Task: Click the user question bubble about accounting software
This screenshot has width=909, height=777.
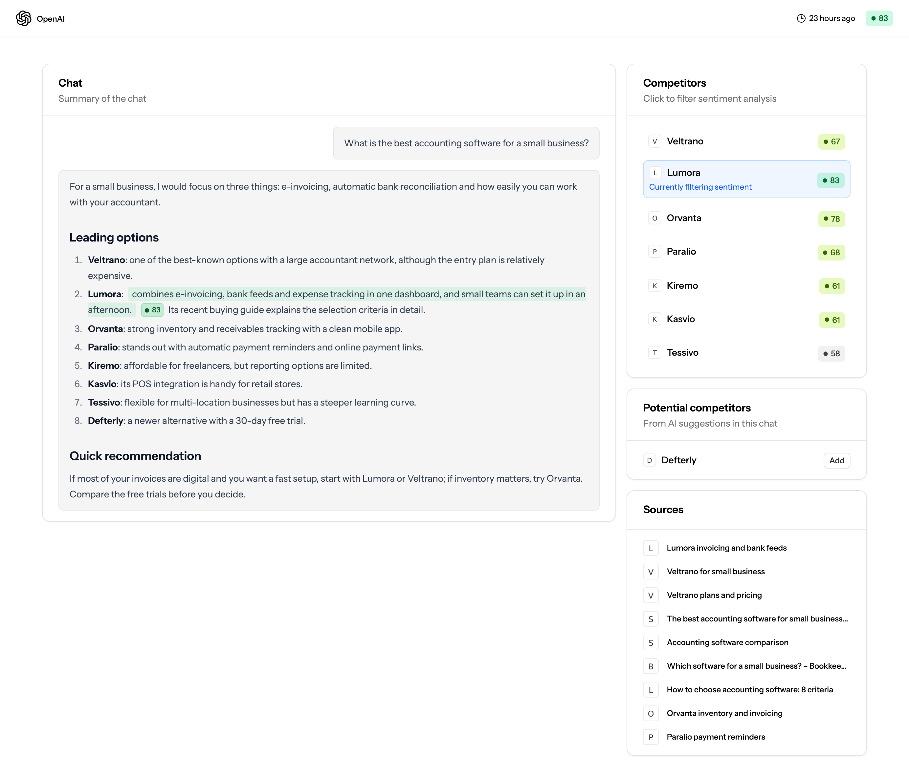Action: pyautogui.click(x=466, y=143)
